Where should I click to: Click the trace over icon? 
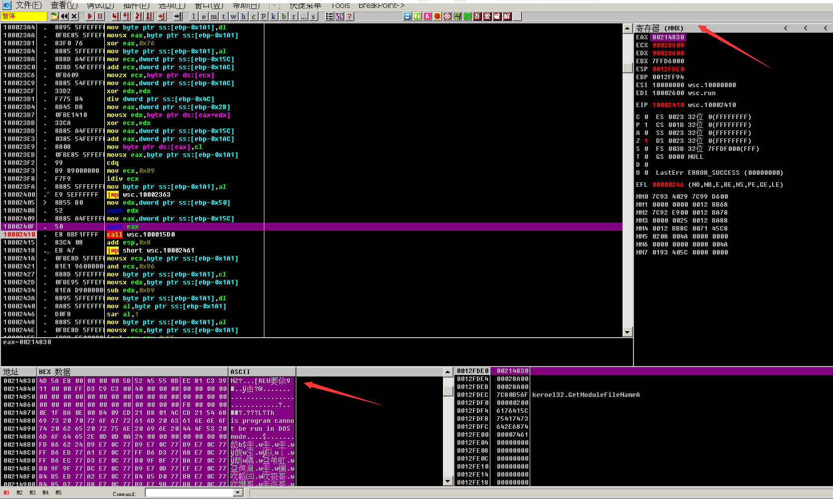point(149,16)
